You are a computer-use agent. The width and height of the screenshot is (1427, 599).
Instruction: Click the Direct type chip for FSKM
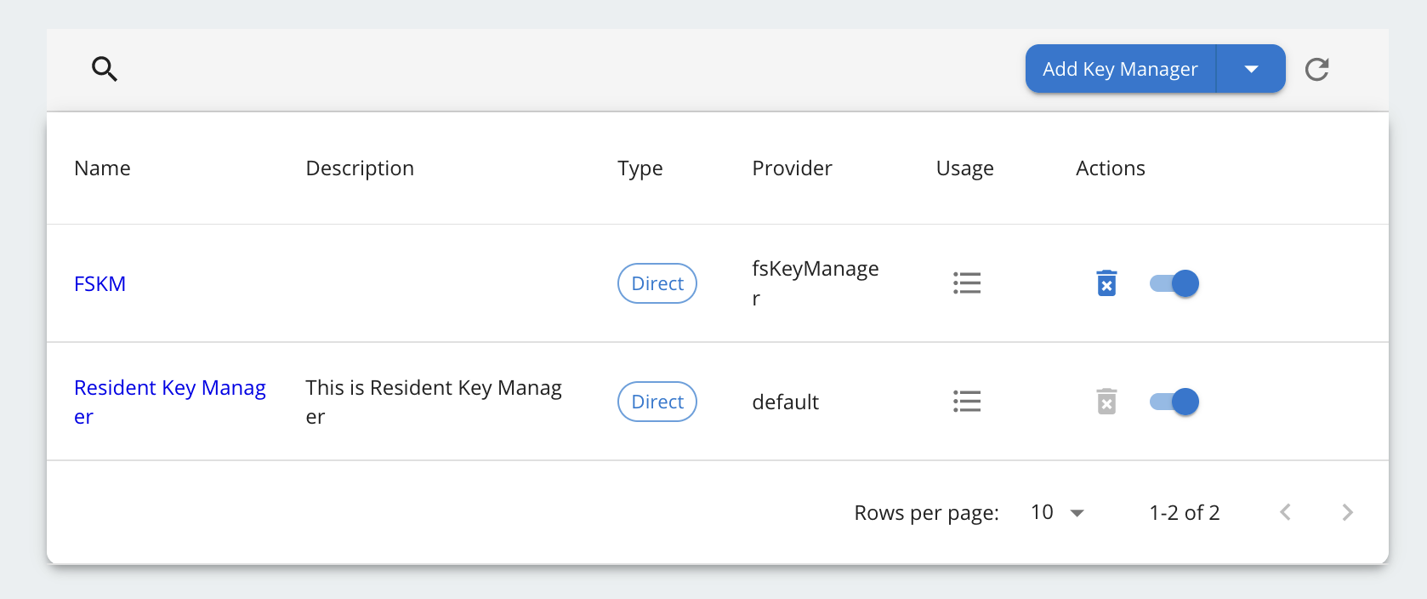[x=657, y=283]
